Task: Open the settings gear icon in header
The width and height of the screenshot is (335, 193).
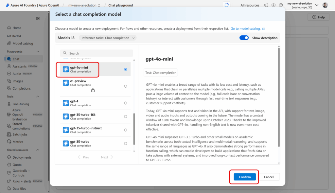Action: click(273, 5)
